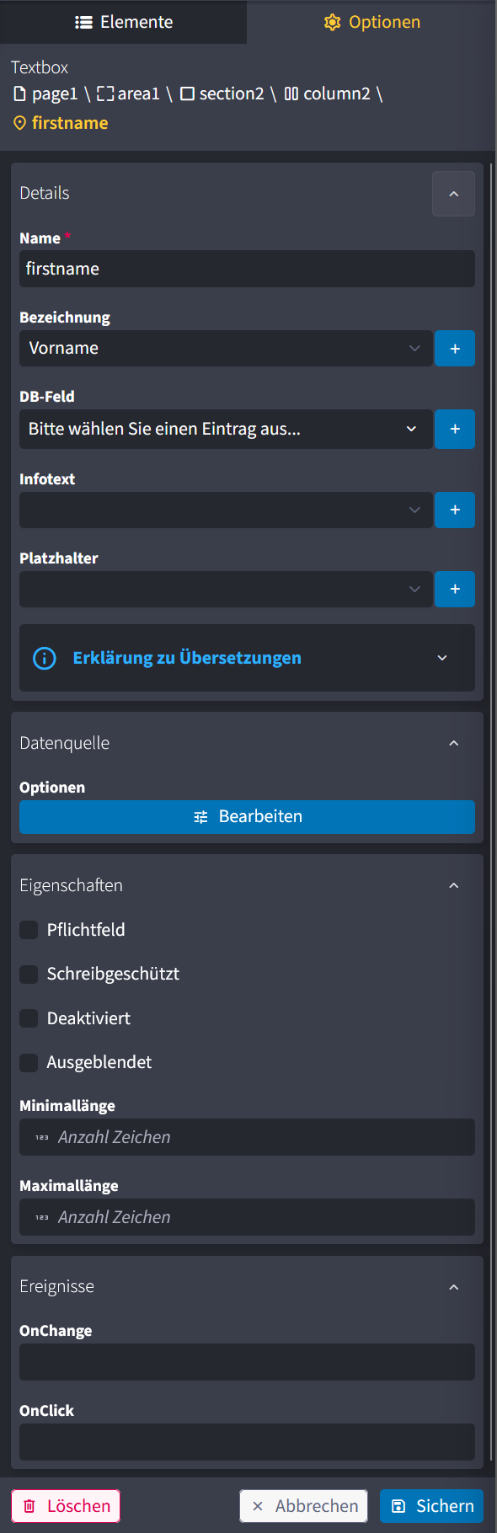This screenshot has height=1533, width=497.
Task: Click the page1 breadcrumb
Action: tap(45, 93)
